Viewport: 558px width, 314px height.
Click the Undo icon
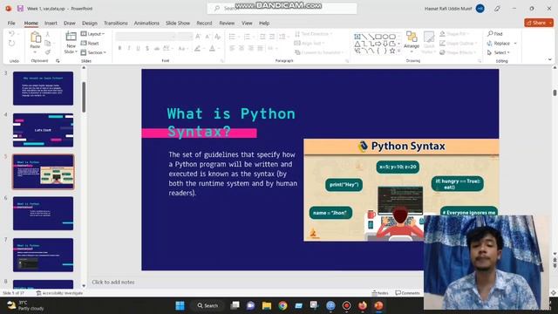11,34
